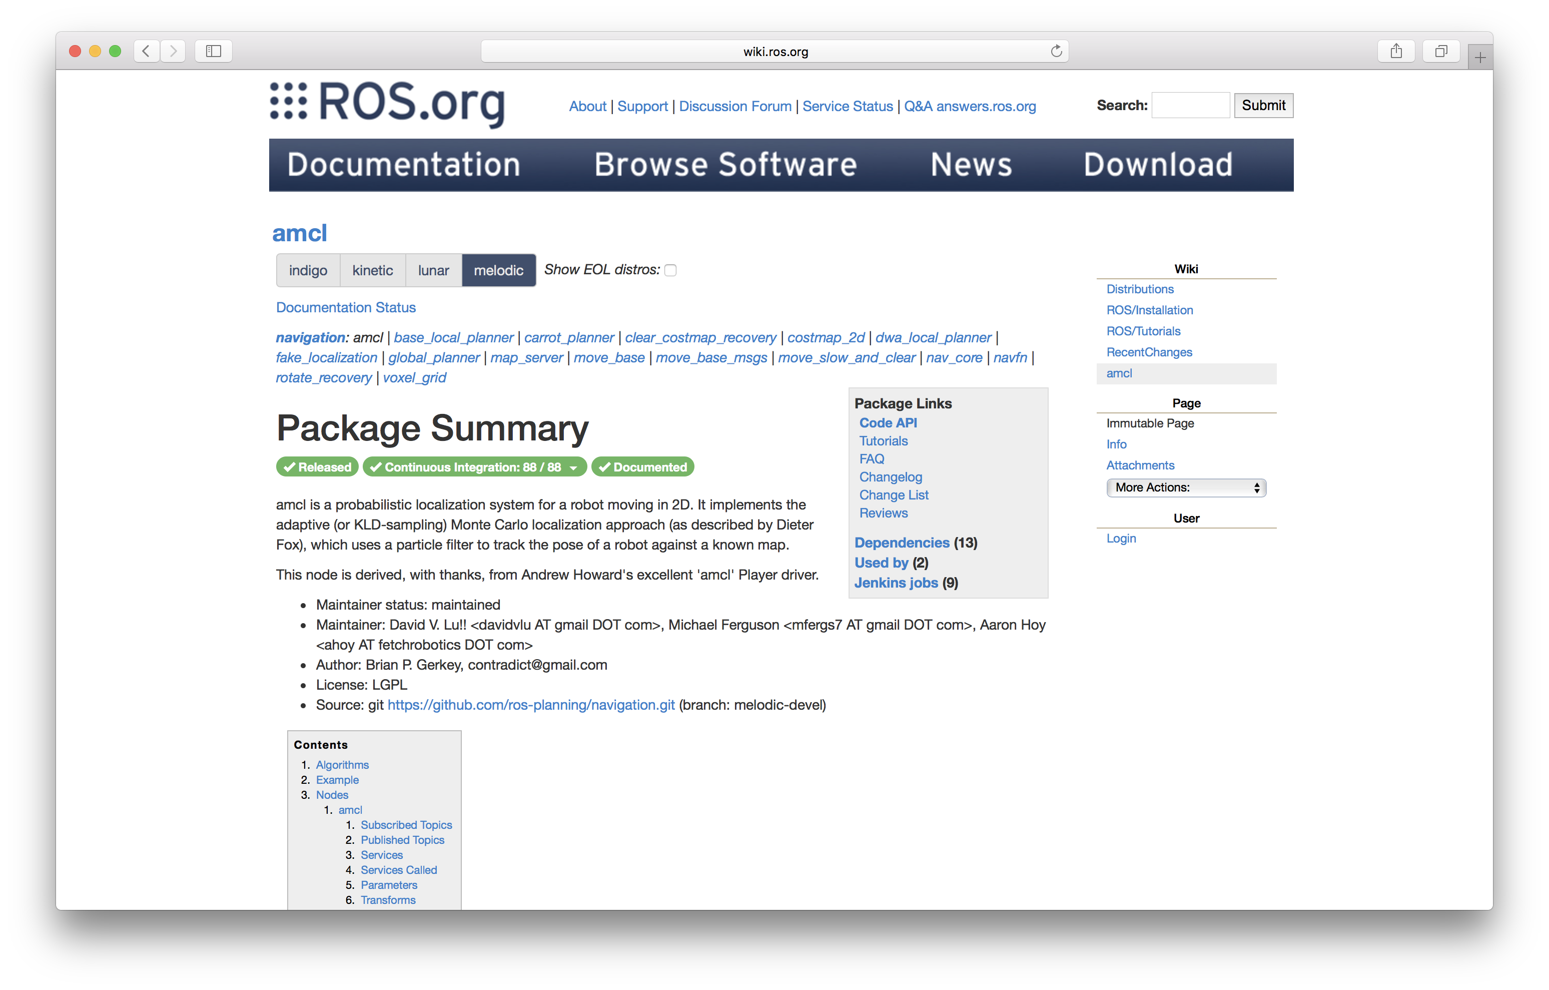
Task: Open the Share sheet icon
Action: [1396, 51]
